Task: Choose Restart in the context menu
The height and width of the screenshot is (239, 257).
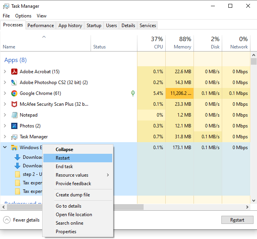Action: point(78,158)
